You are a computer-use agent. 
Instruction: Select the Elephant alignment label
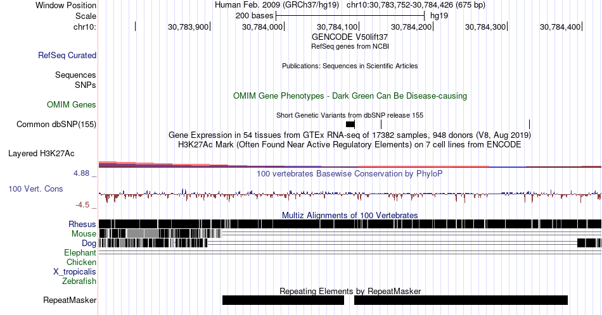[x=80, y=252]
